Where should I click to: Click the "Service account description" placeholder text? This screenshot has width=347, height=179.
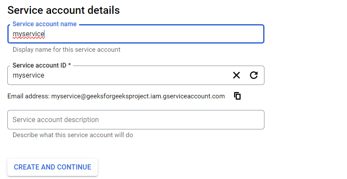(56, 120)
